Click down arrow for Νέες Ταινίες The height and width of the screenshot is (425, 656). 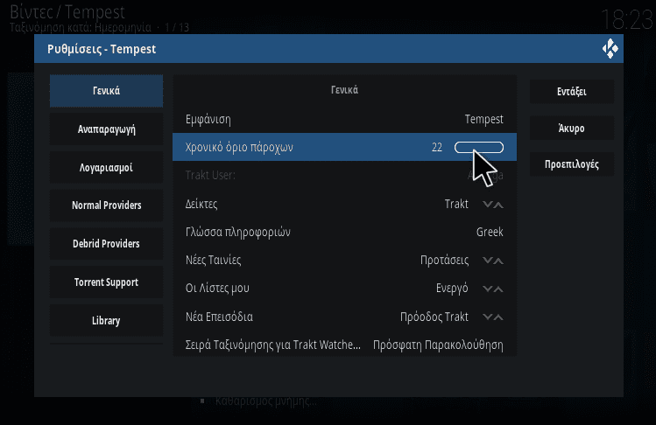pos(487,261)
